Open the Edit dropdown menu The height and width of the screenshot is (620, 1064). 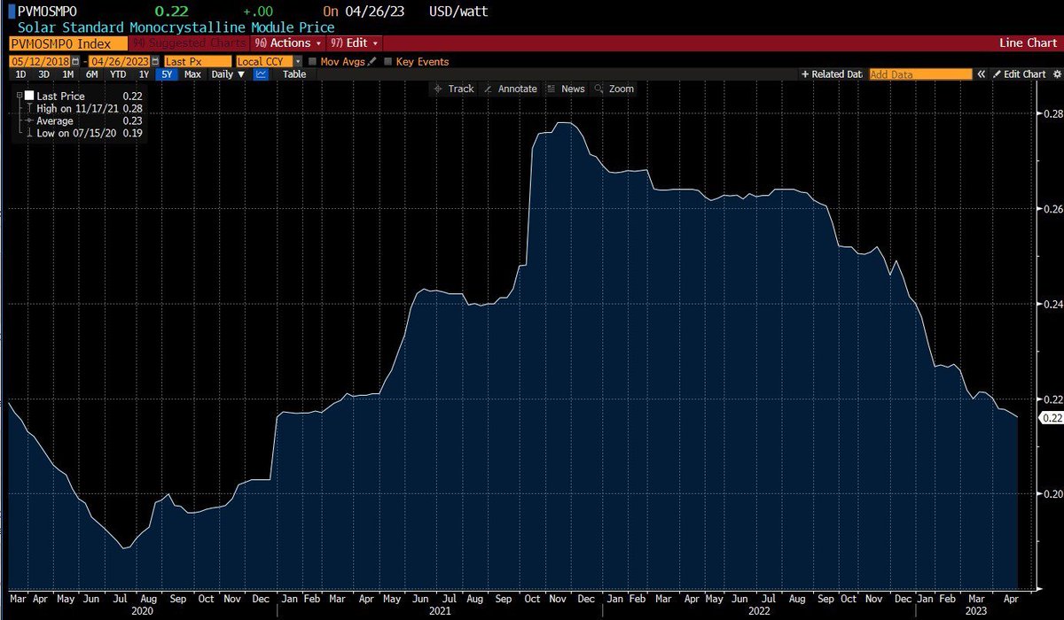tap(355, 43)
